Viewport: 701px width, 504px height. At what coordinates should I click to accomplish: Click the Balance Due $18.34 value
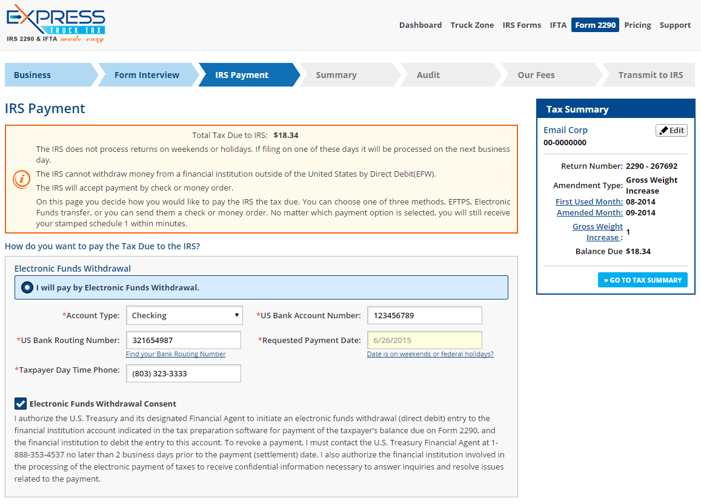[638, 251]
